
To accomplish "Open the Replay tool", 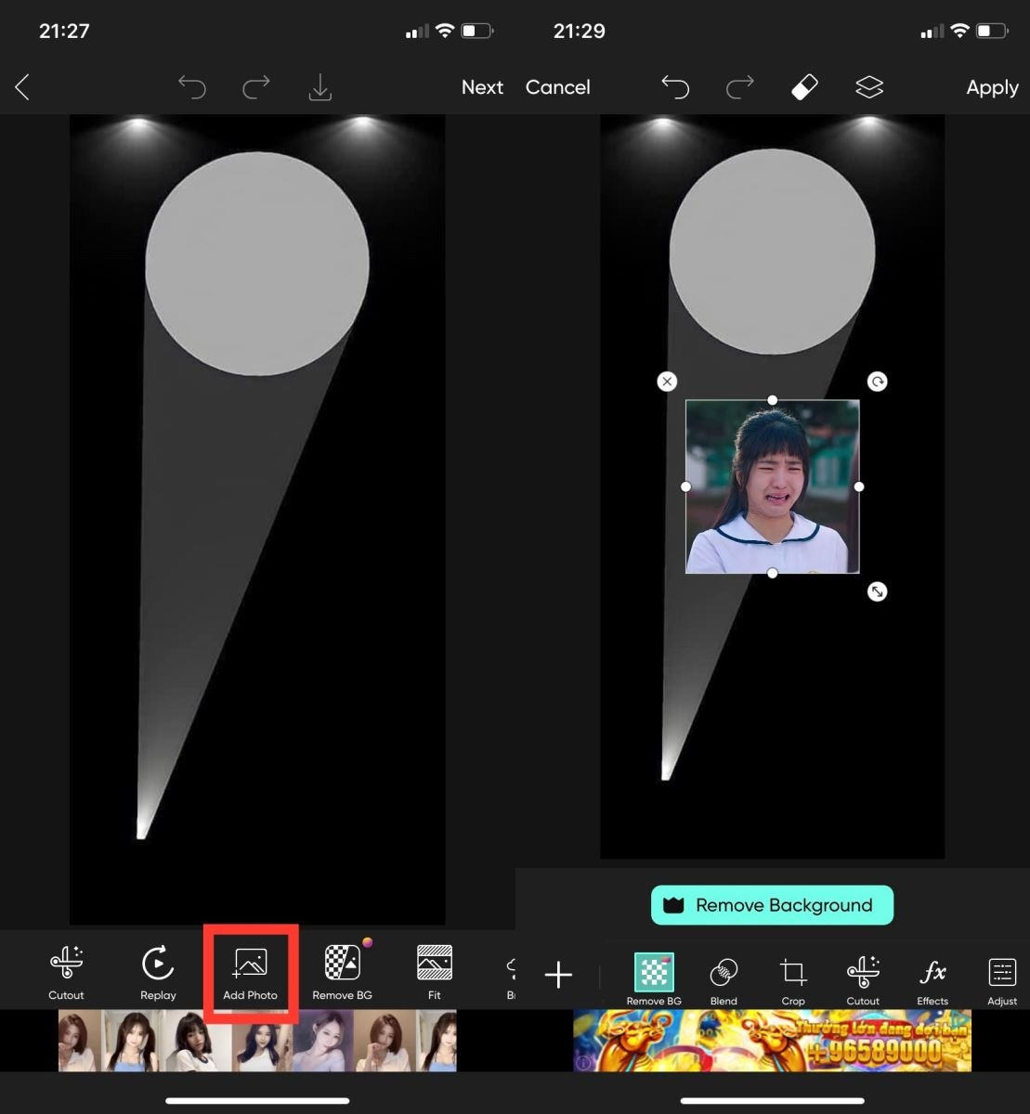I will [x=158, y=972].
